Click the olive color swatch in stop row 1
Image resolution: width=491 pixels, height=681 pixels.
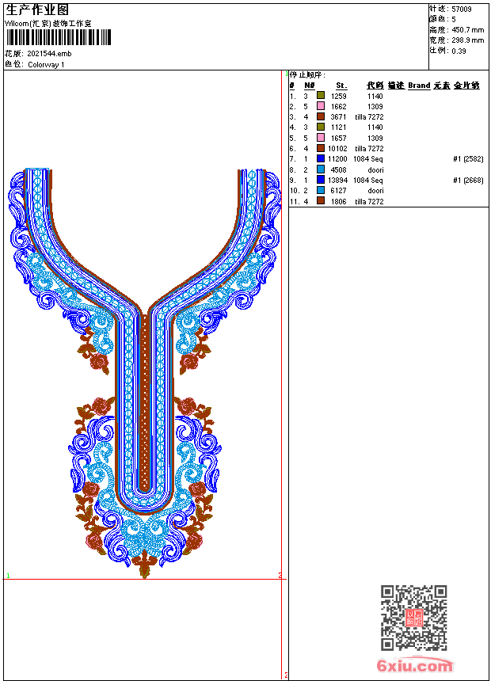tap(321, 95)
